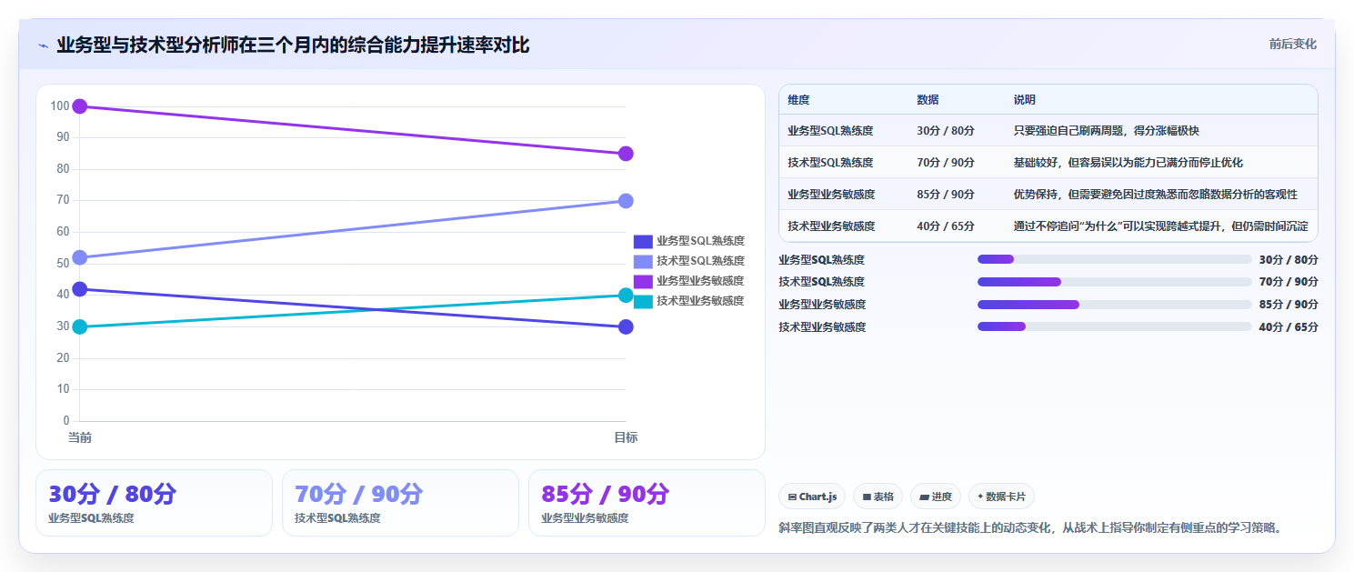Viewport: 1354px width, 572px height.
Task: Click the 当前 axis label
Action: pyautogui.click(x=80, y=437)
